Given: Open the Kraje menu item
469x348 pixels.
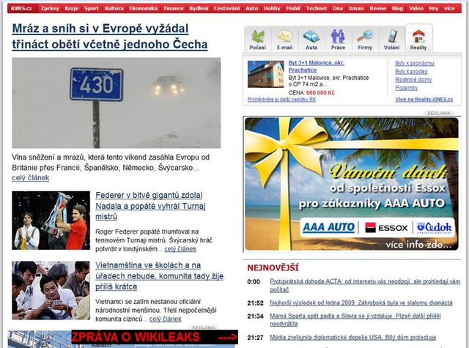Looking at the screenshot, I should 72,8.
